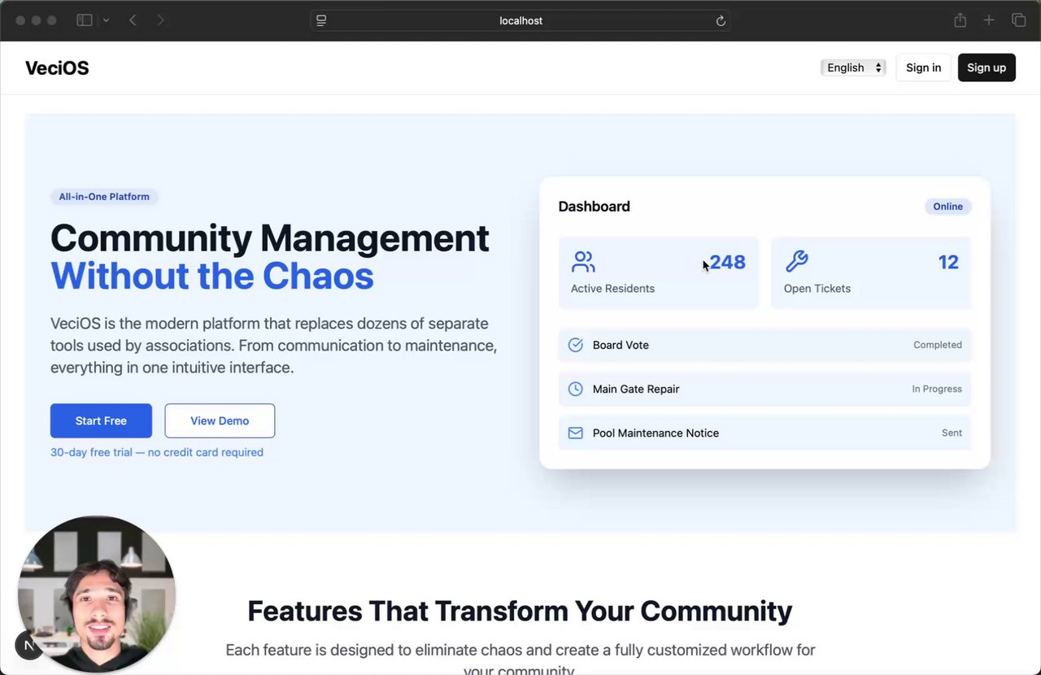The height and width of the screenshot is (675, 1041).
Task: Click the Pool Maintenance Notice envelope icon
Action: click(575, 433)
